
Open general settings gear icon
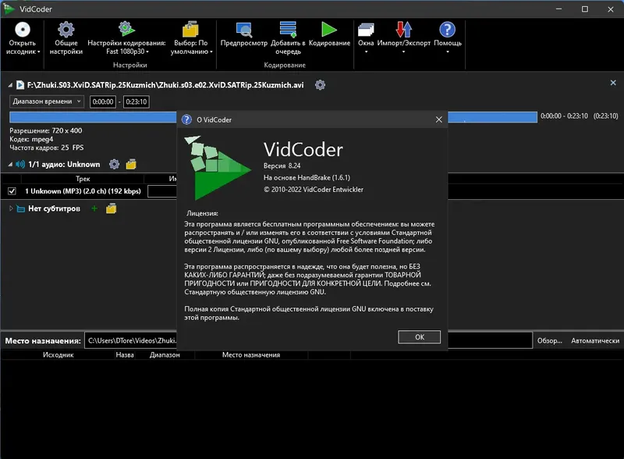click(x=66, y=30)
